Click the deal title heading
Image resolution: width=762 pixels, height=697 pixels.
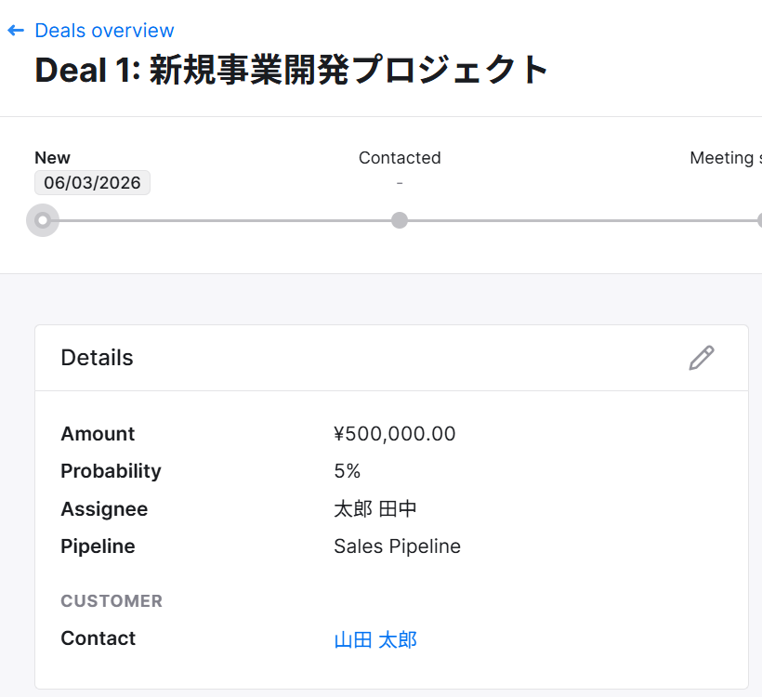292,71
